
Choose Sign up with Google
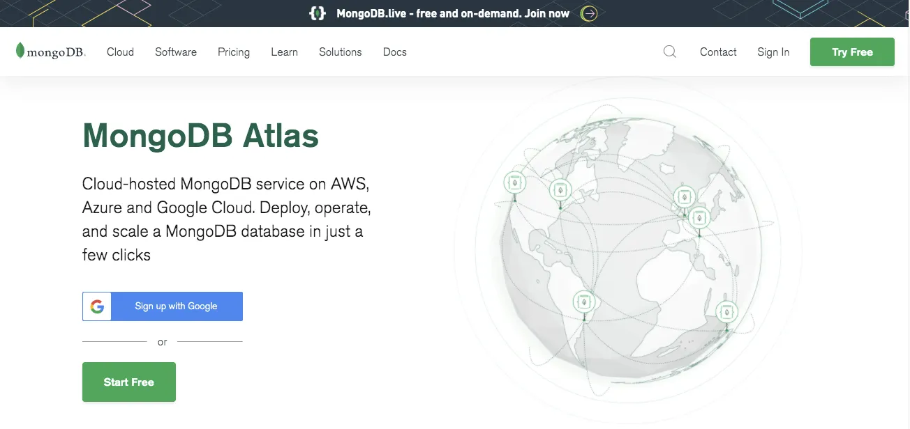[x=163, y=306]
